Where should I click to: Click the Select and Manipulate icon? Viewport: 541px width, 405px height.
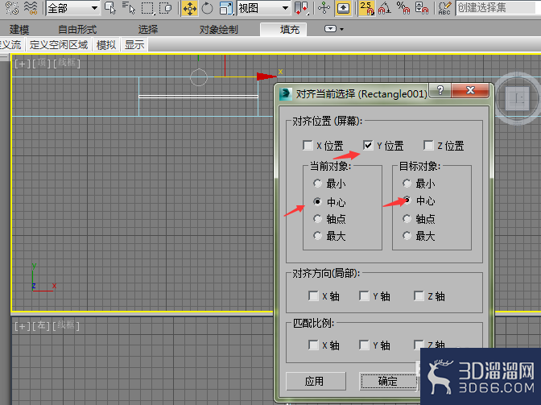click(324, 8)
